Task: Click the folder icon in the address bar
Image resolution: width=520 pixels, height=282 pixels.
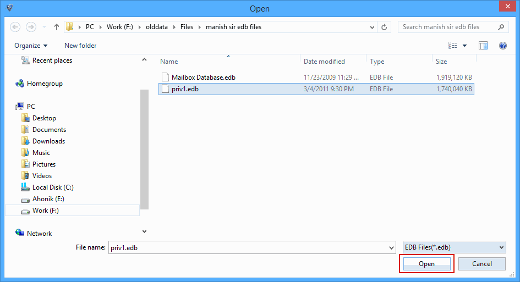Action: pyautogui.click(x=70, y=27)
